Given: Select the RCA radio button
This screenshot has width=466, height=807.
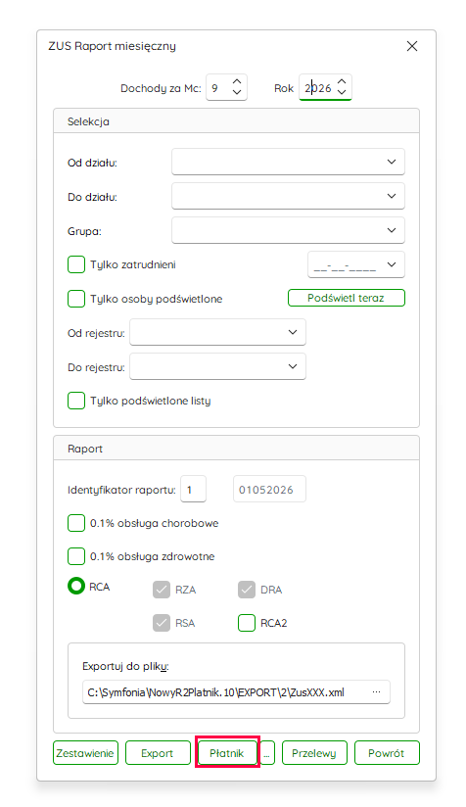Looking at the screenshot, I should click(76, 586).
